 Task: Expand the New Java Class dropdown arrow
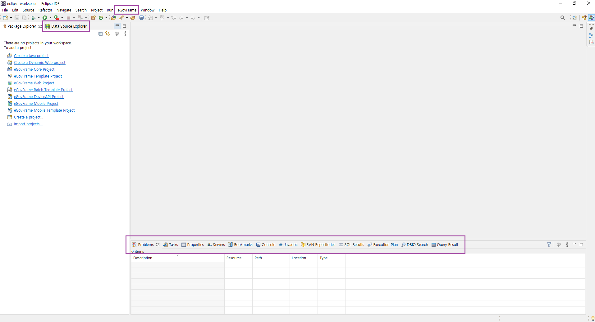pos(106,18)
